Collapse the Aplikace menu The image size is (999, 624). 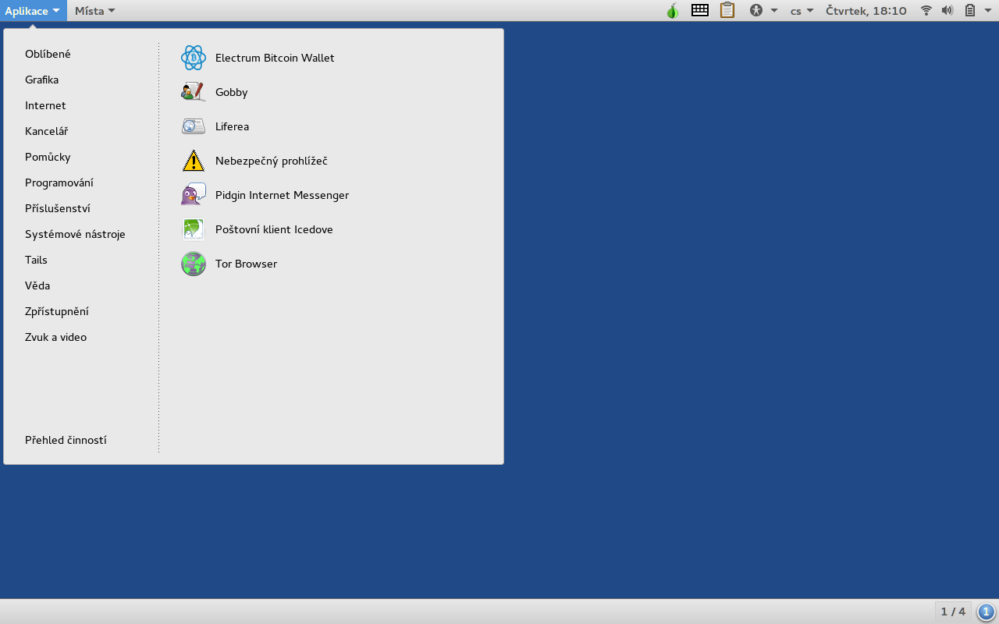click(x=34, y=11)
